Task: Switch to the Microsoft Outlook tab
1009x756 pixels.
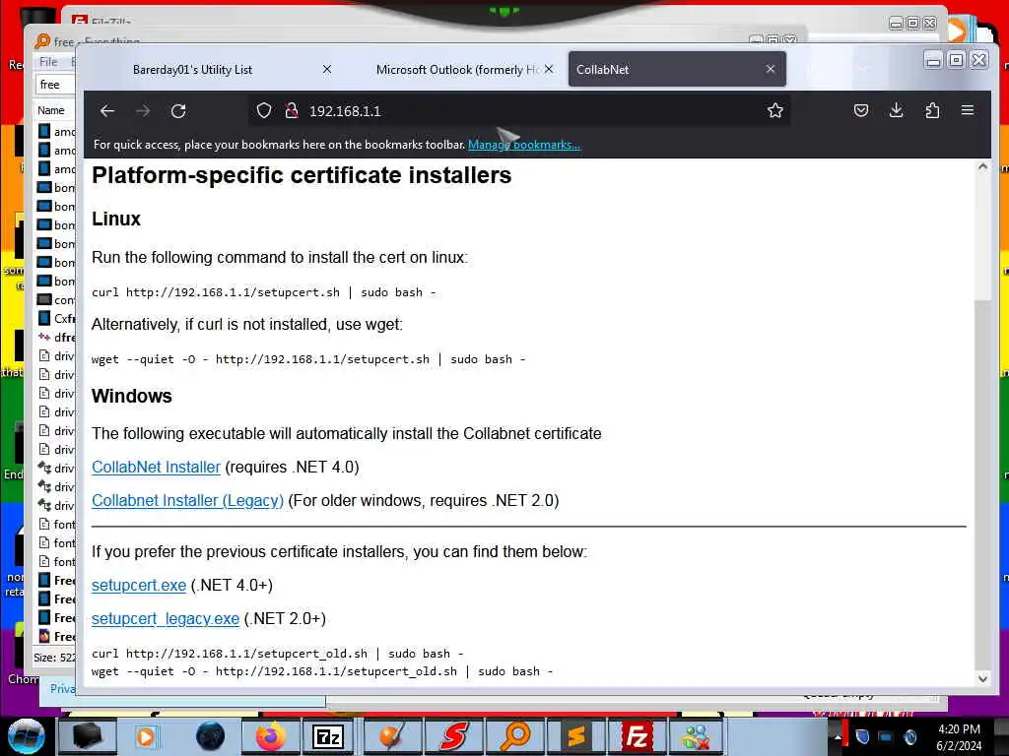Action: tap(458, 70)
